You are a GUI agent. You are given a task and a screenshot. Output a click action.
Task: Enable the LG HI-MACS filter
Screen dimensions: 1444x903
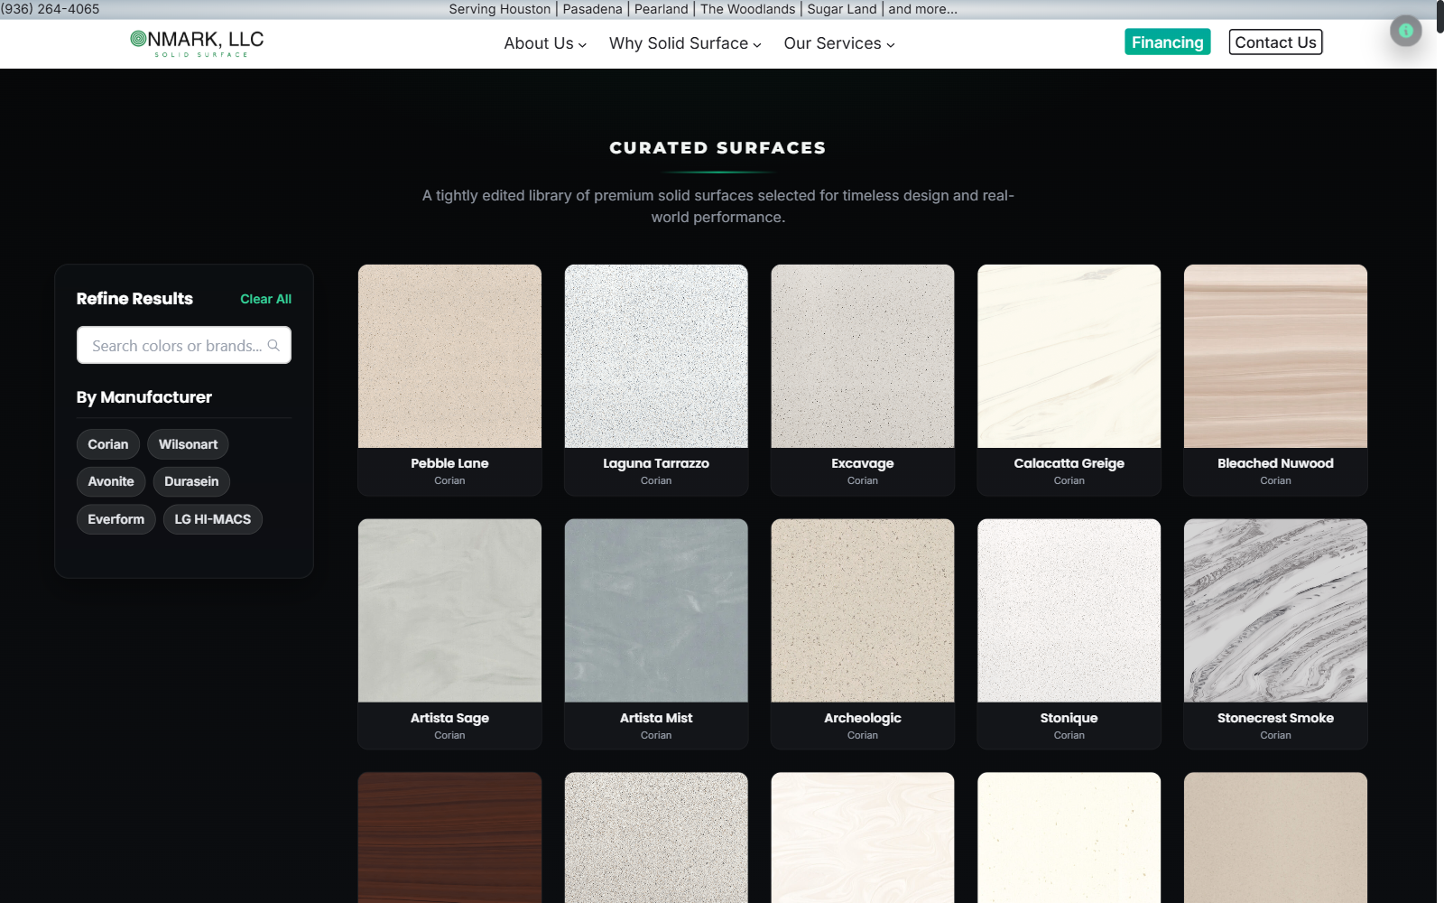click(x=212, y=518)
